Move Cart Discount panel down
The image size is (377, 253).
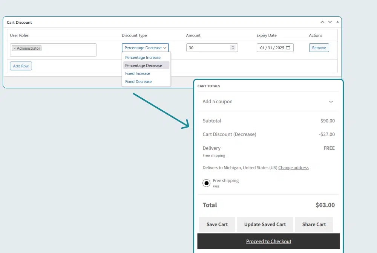point(330,22)
